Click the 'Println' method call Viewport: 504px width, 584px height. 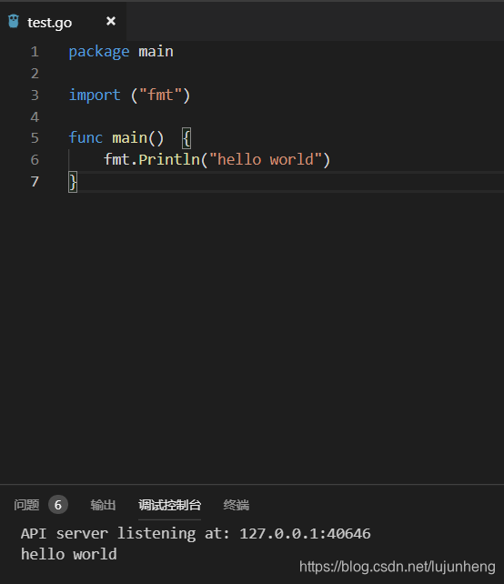(169, 160)
